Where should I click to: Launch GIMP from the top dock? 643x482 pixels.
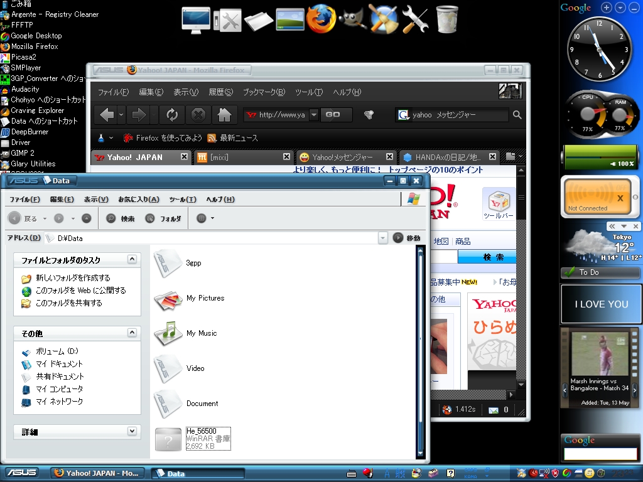tap(353, 19)
